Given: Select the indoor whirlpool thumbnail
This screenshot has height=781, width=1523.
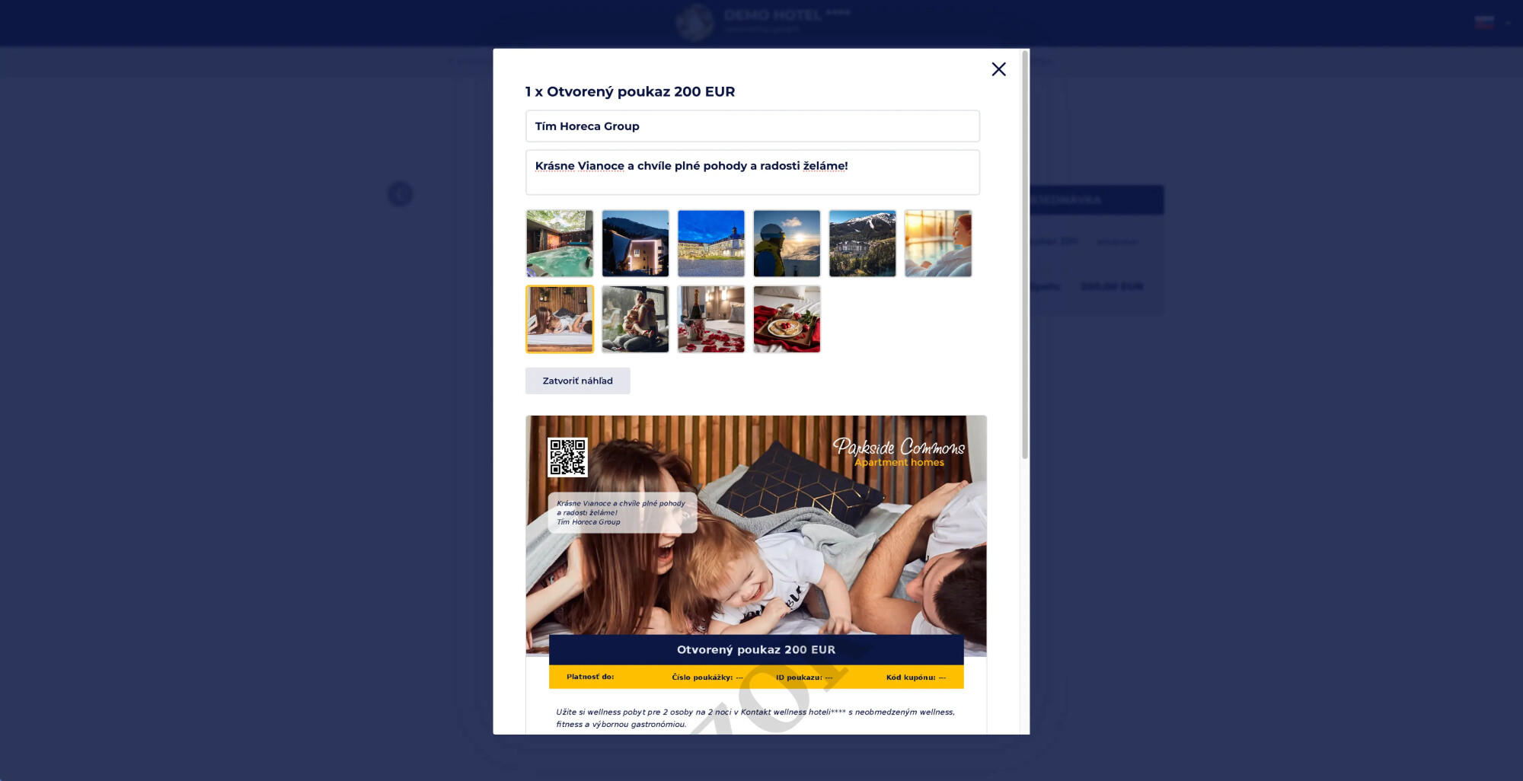Looking at the screenshot, I should coord(559,244).
